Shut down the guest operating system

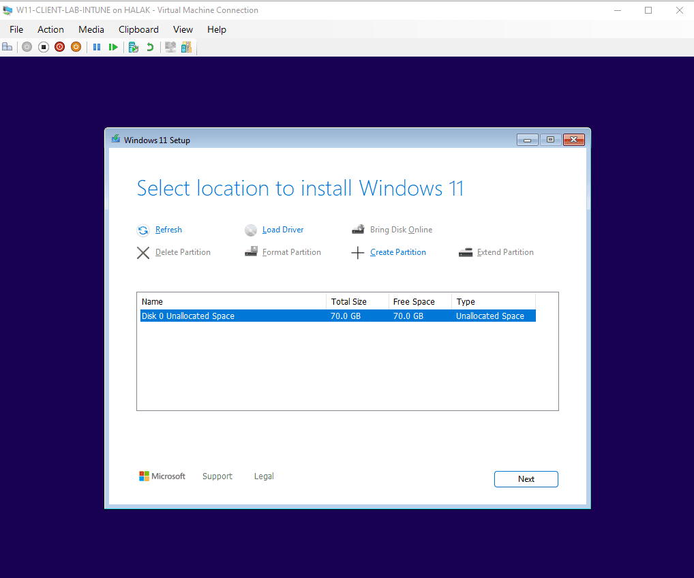(59, 46)
